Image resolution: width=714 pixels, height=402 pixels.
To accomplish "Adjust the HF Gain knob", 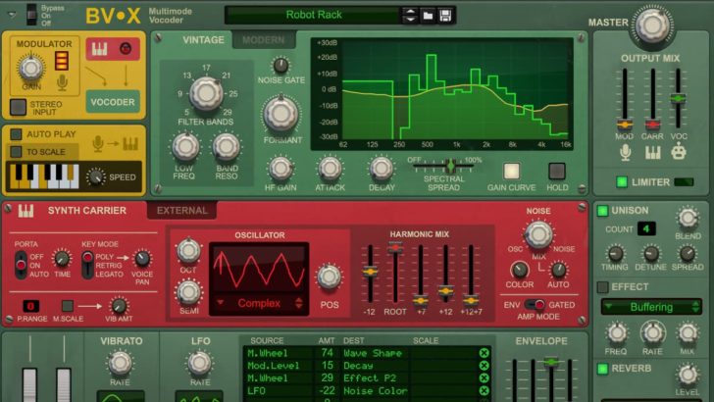I will [280, 169].
